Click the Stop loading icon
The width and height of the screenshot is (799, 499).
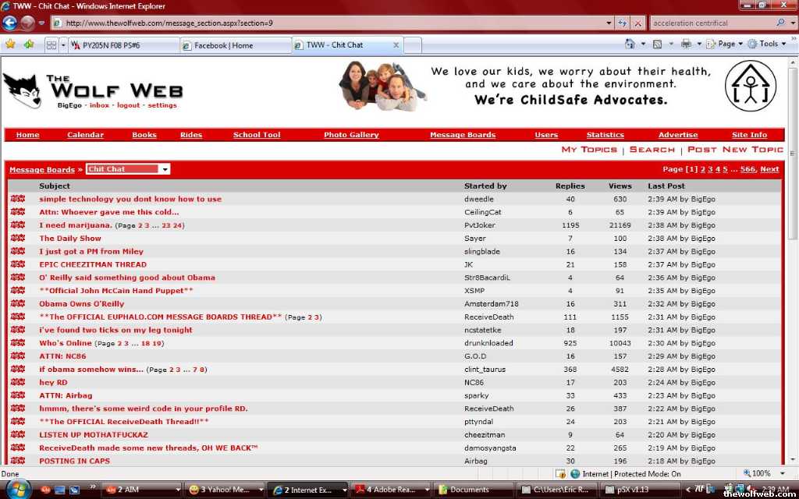pos(638,23)
